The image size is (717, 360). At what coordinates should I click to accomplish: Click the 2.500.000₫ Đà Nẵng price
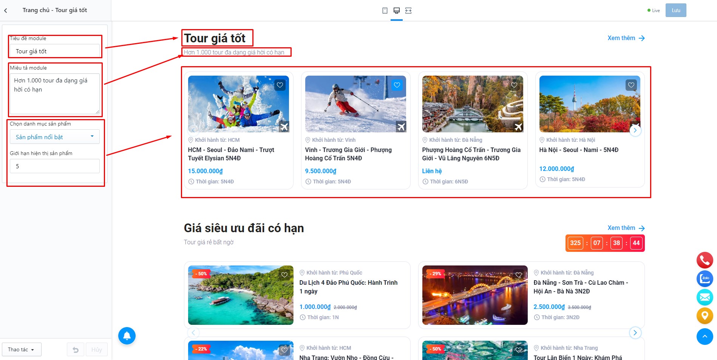(x=549, y=307)
